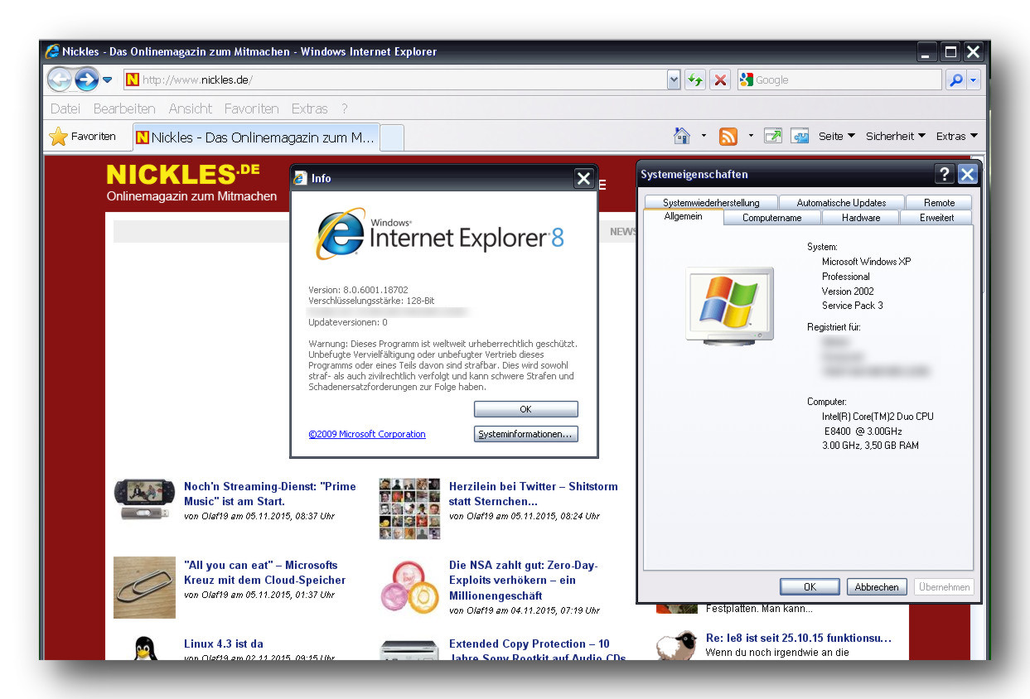Switch to the Remote tab

coord(939,203)
